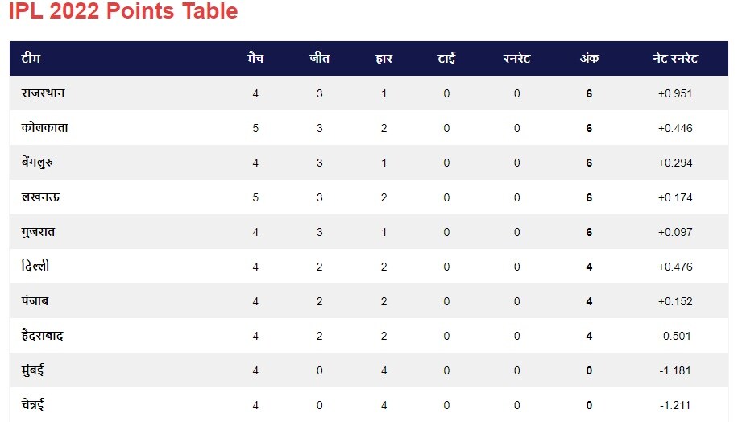This screenshot has height=422, width=738.
Task: Click Rajasthan's +0.951 net run rate
Action: click(675, 93)
